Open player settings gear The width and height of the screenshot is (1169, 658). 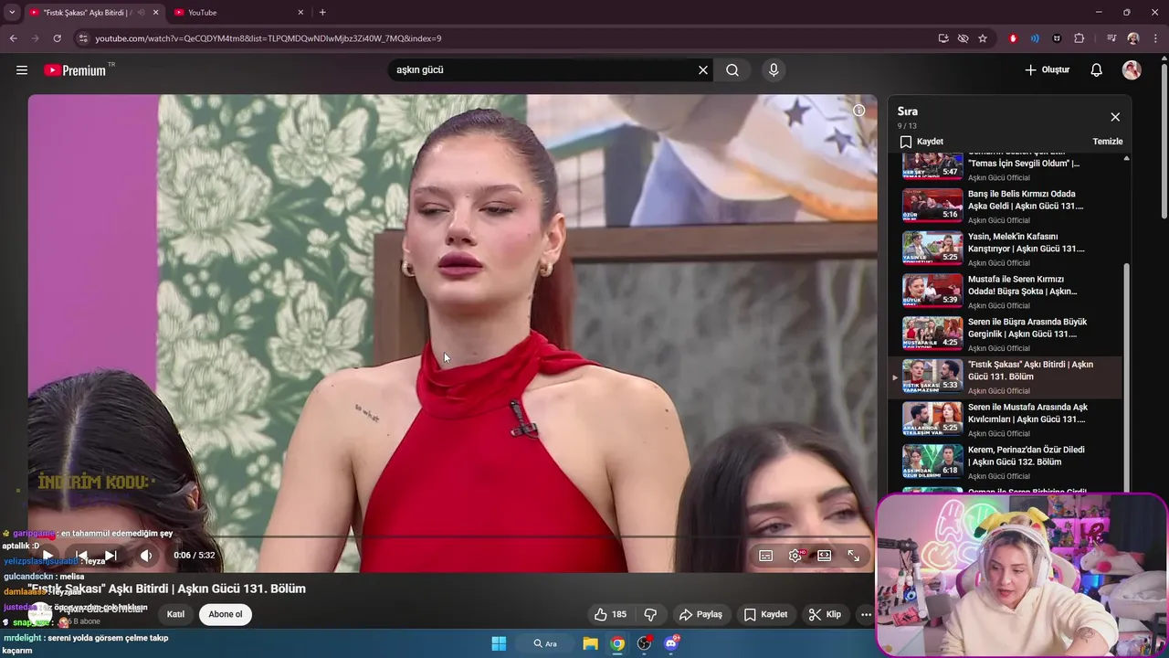click(x=795, y=556)
